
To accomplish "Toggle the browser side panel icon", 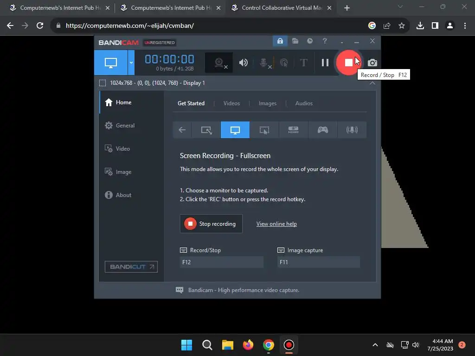I will click(435, 25).
